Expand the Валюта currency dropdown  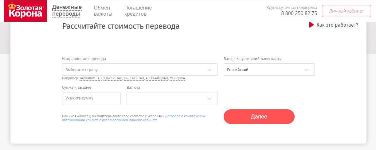tap(172, 98)
